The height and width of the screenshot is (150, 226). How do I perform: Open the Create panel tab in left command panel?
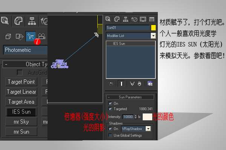pyautogui.click(x=5, y=21)
